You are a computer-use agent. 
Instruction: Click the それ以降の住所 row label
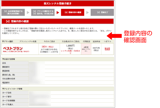(x=9, y=79)
